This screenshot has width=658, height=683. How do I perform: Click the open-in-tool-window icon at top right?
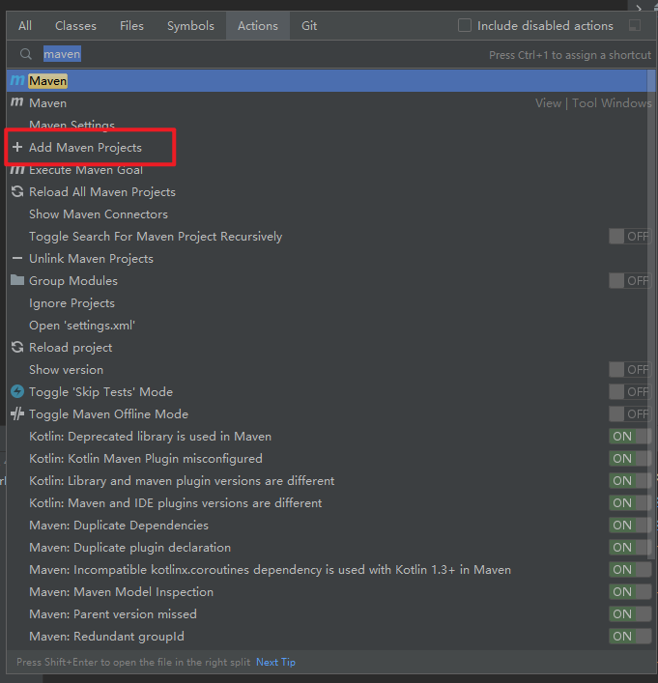coord(635,25)
